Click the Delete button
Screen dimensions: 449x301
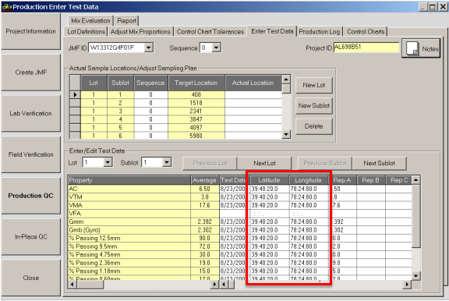314,126
